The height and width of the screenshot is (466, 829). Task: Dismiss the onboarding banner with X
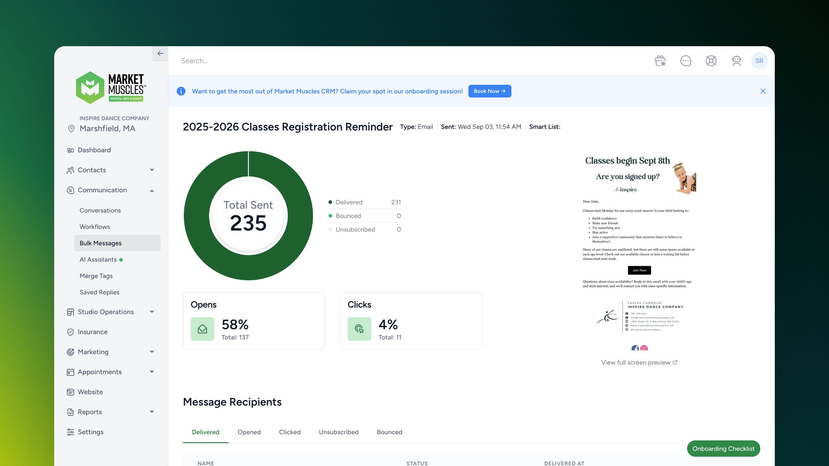(763, 91)
